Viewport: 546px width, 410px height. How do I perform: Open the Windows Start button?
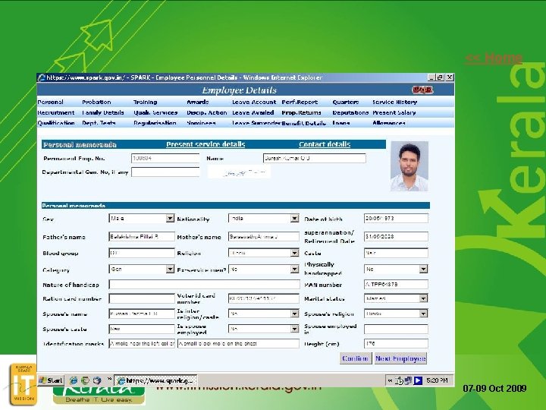click(52, 380)
